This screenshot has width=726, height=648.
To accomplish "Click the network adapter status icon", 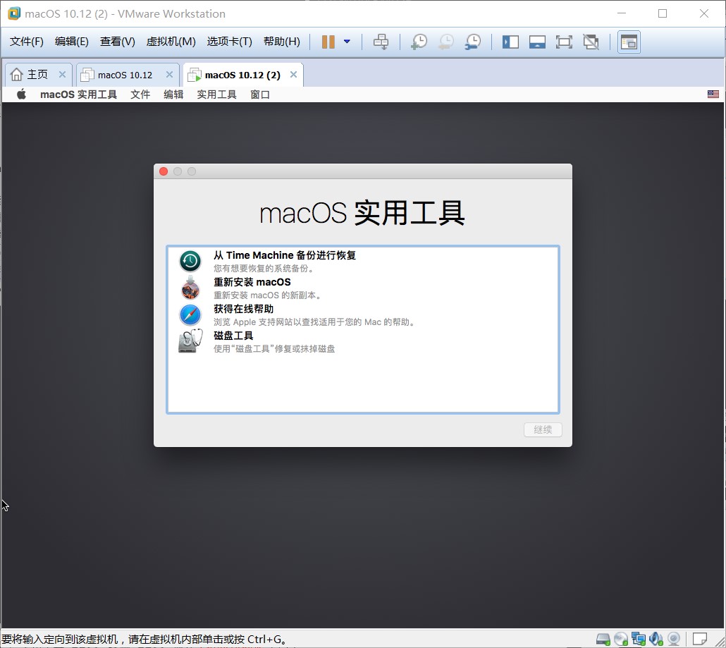I will tap(639, 640).
